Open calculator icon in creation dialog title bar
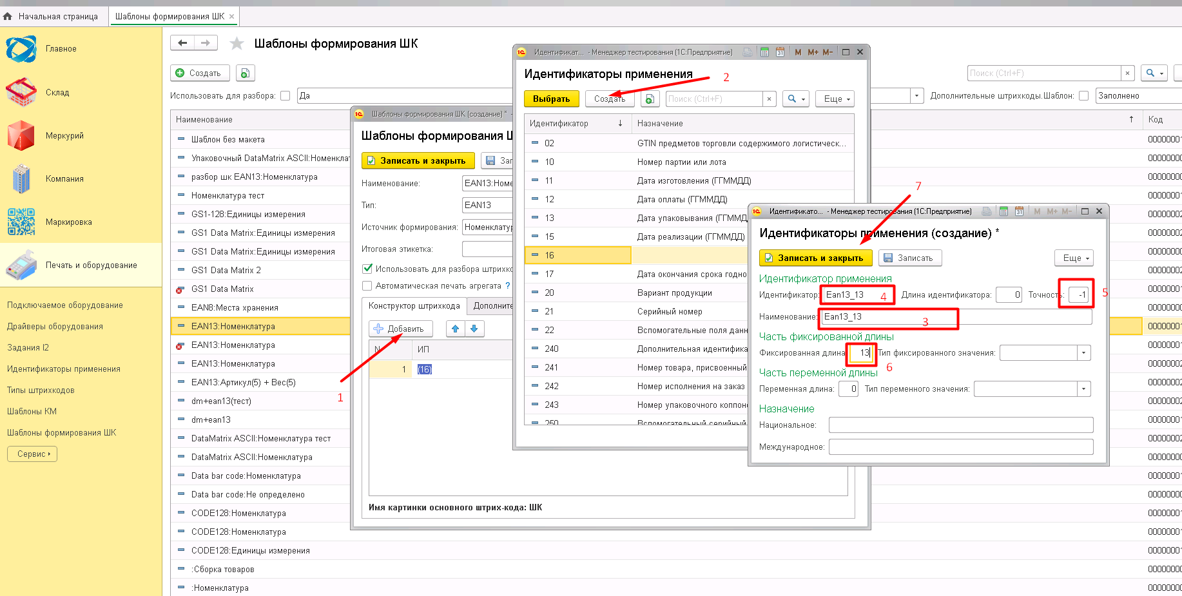 point(1003,211)
